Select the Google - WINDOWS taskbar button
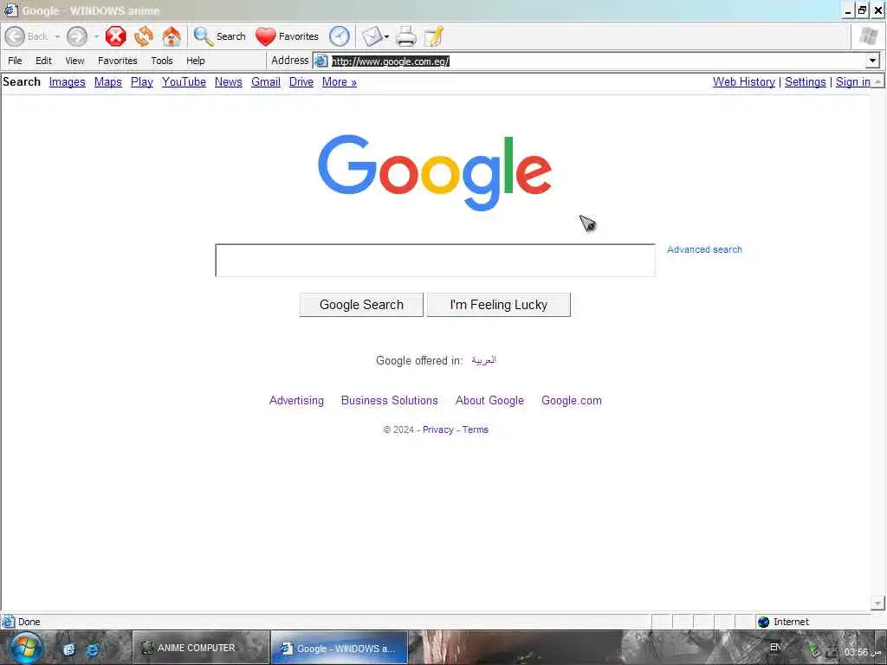 coord(340,648)
